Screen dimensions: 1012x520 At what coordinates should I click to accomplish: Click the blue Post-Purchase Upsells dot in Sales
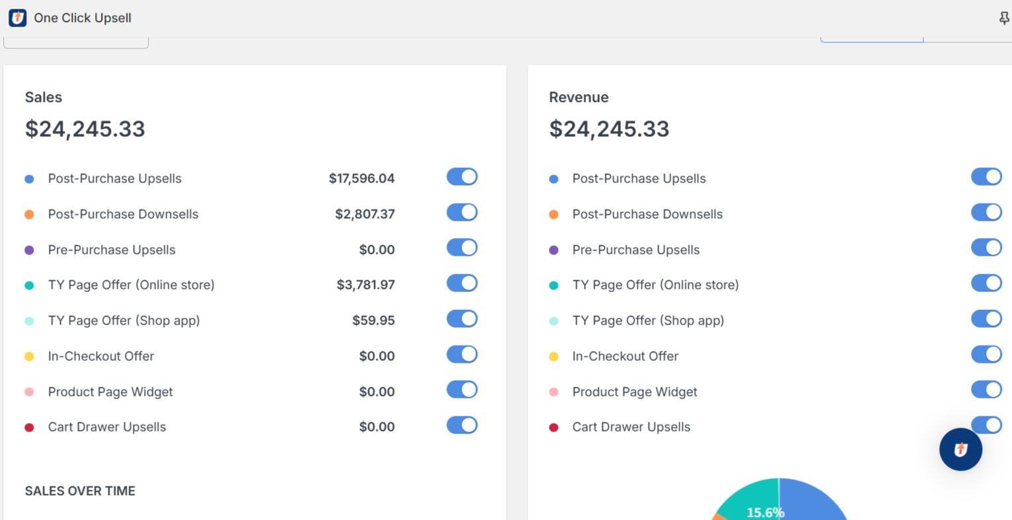click(x=29, y=179)
